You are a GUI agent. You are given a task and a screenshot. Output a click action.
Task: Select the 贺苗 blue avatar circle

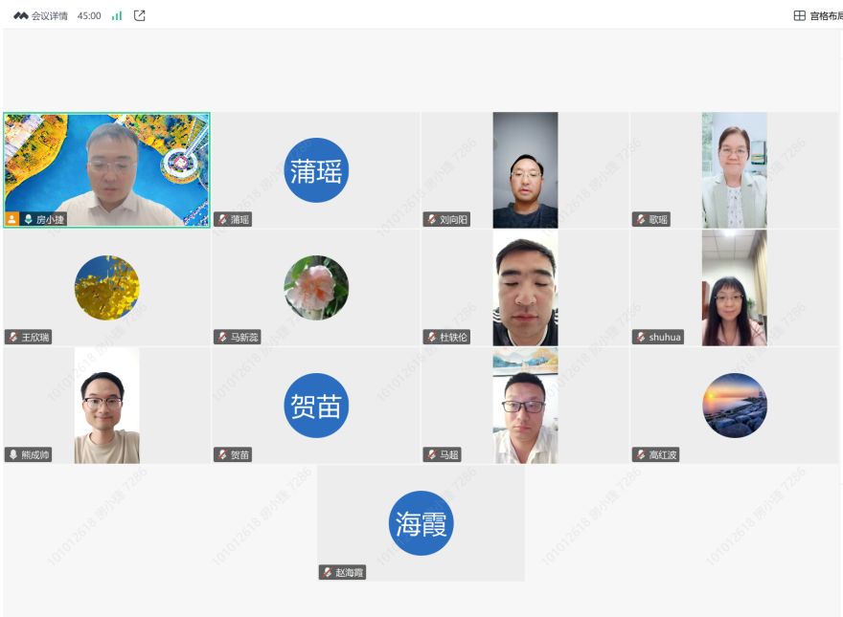[x=316, y=406]
